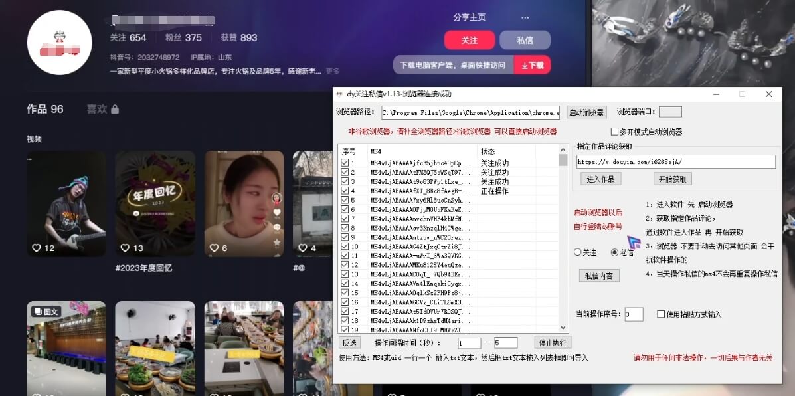Click the 启动浏览器 button

click(586, 112)
